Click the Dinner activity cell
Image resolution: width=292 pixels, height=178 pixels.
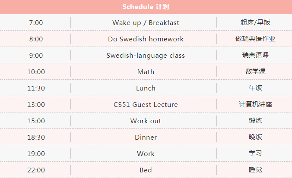coord(146,137)
